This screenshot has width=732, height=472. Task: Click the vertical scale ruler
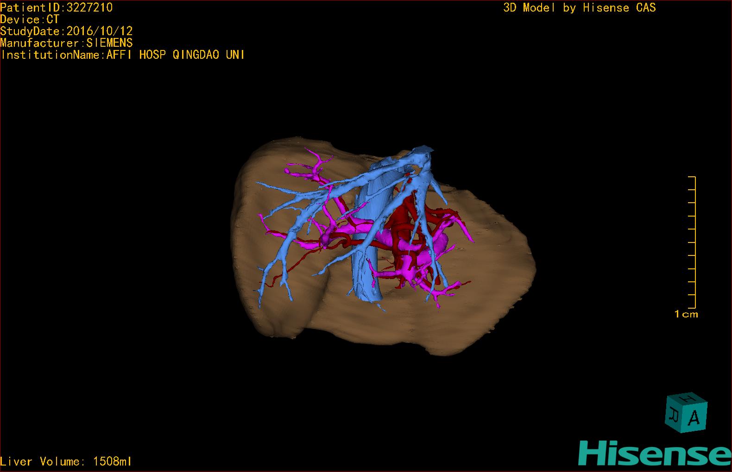pyautogui.click(x=692, y=242)
